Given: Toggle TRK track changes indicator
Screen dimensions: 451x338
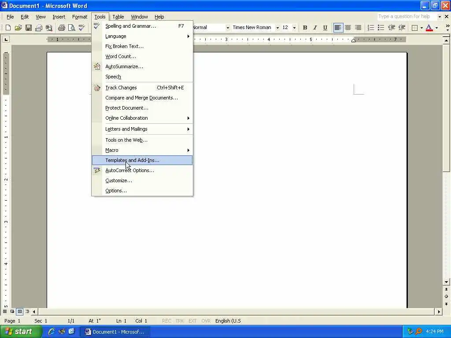Looking at the screenshot, I should (x=180, y=321).
